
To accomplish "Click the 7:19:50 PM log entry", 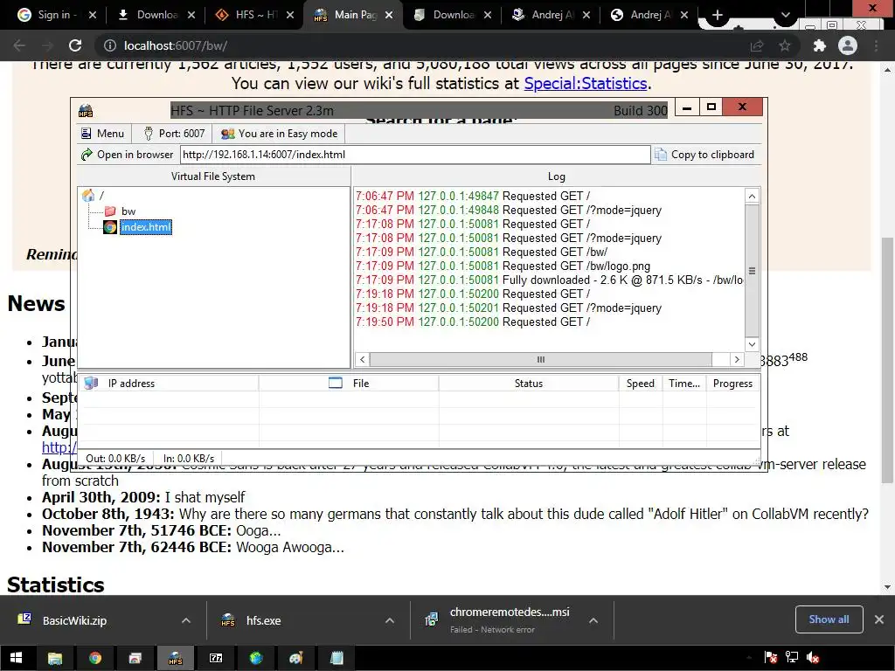I will tap(473, 322).
